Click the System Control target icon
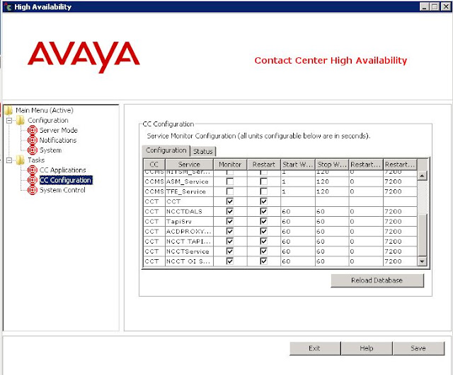 click(33, 190)
